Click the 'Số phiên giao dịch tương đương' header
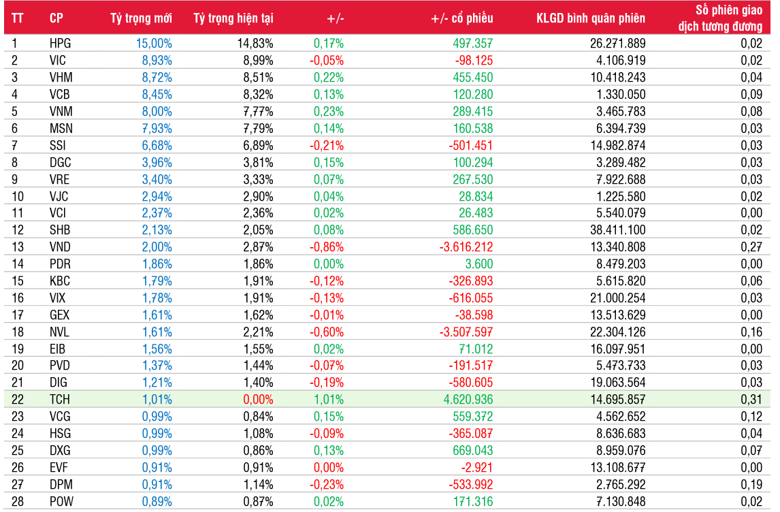This screenshot has width=780, height=512. pos(720,18)
